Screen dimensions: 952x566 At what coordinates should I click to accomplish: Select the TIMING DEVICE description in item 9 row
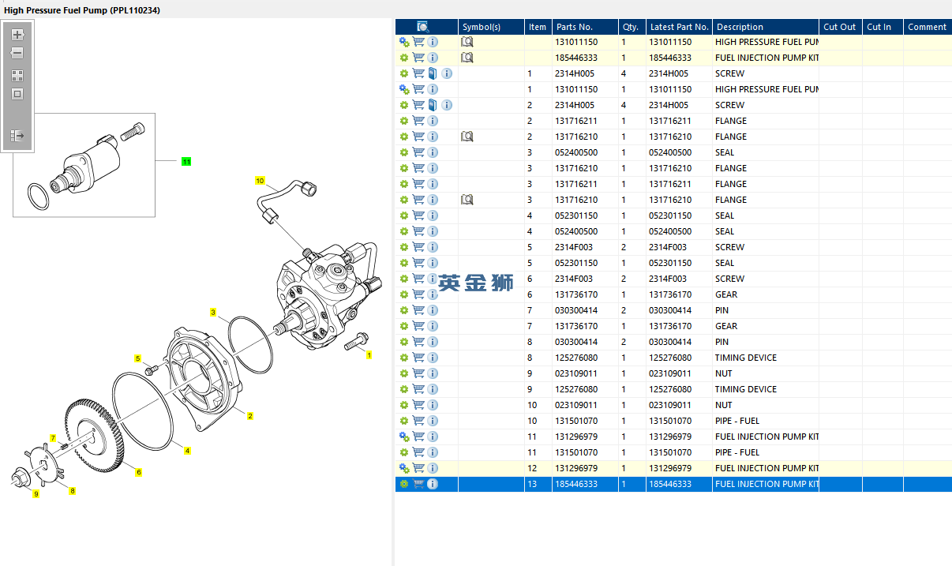tap(746, 389)
